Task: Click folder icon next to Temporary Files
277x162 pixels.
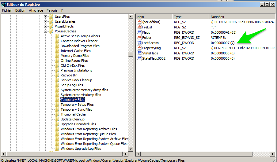Action: 57,100
